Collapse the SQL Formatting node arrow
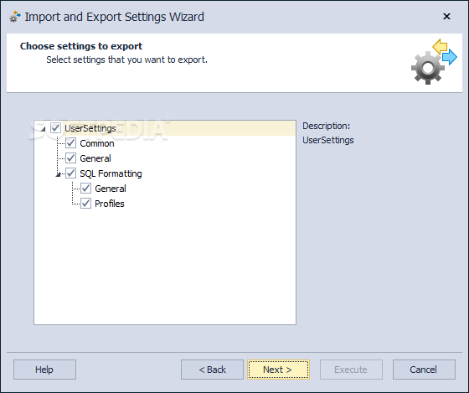 pyautogui.click(x=59, y=174)
